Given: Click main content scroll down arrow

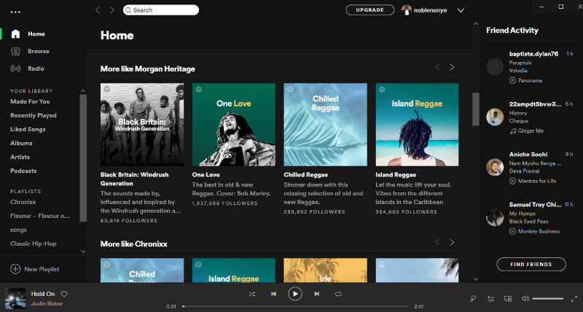Looking at the screenshot, I should pyautogui.click(x=476, y=279).
